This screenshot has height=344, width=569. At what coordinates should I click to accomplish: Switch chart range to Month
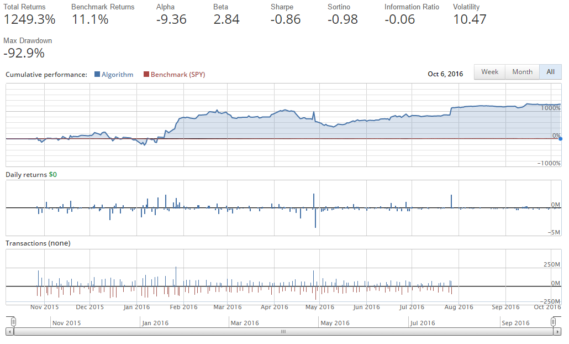522,72
